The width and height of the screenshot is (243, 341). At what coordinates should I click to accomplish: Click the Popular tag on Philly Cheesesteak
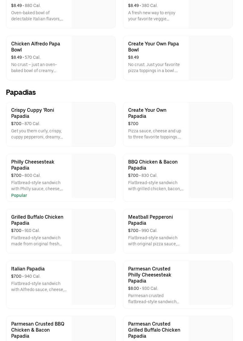(x=19, y=195)
